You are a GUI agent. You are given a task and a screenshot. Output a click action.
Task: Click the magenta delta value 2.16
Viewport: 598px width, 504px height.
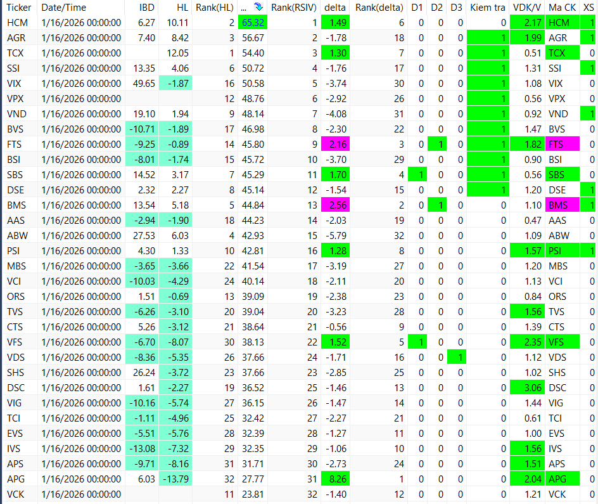[x=336, y=144]
